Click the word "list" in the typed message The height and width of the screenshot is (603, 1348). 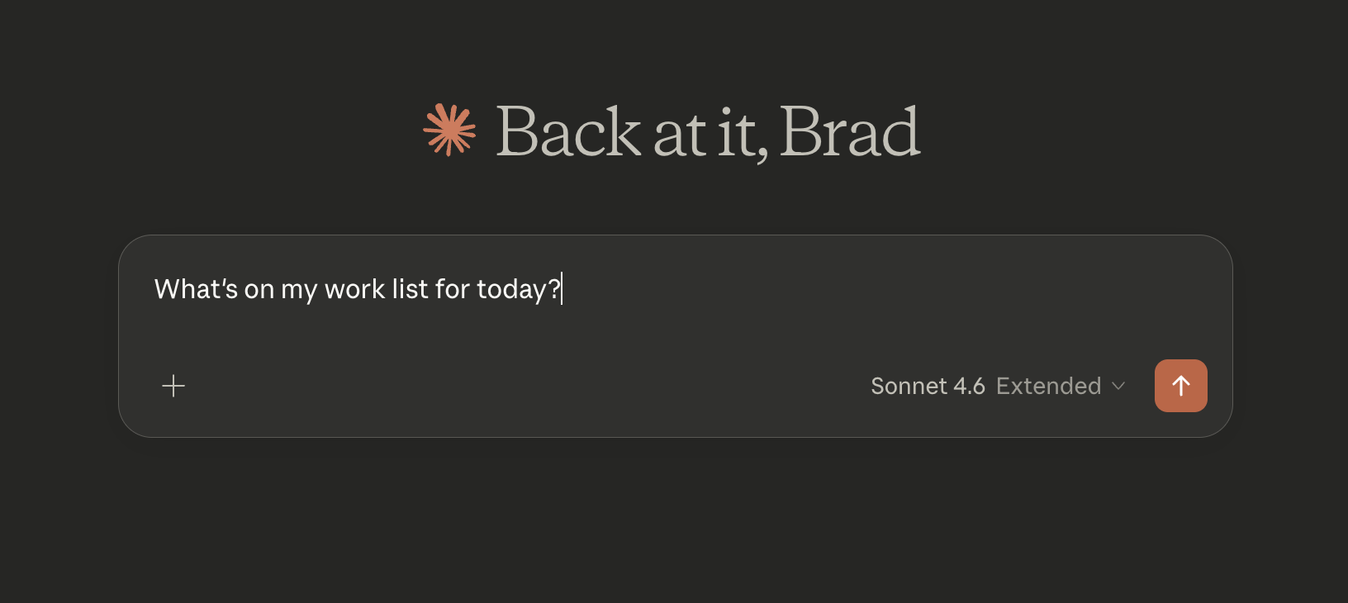coord(410,289)
